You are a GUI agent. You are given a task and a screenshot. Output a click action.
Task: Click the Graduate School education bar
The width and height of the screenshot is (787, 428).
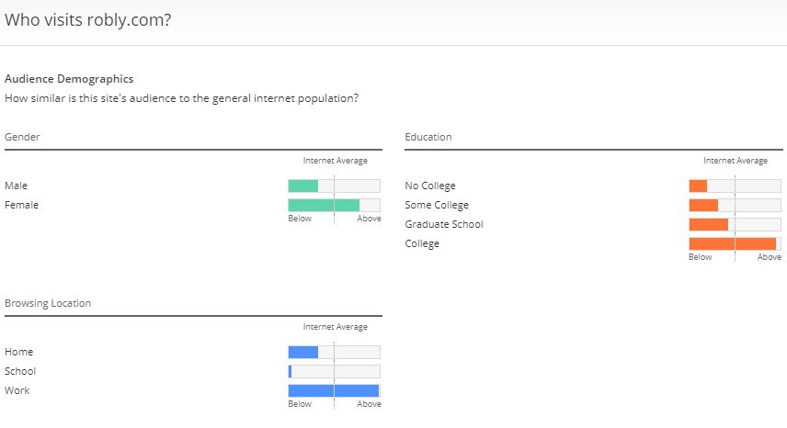[735, 224]
